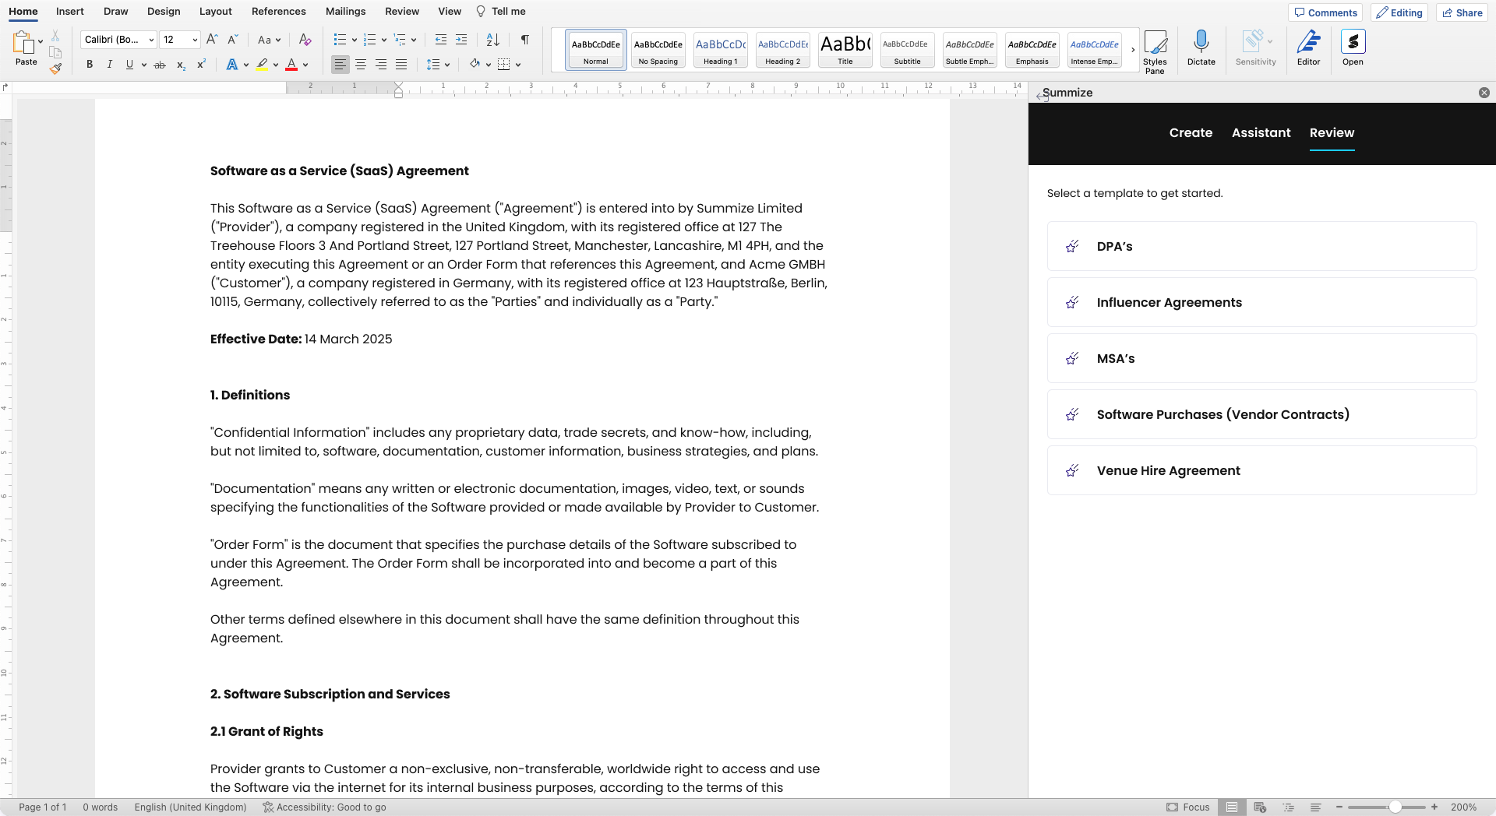Open the font size dropdown

(x=195, y=40)
